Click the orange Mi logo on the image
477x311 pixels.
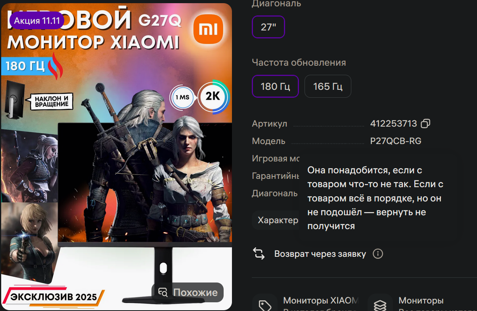click(208, 28)
